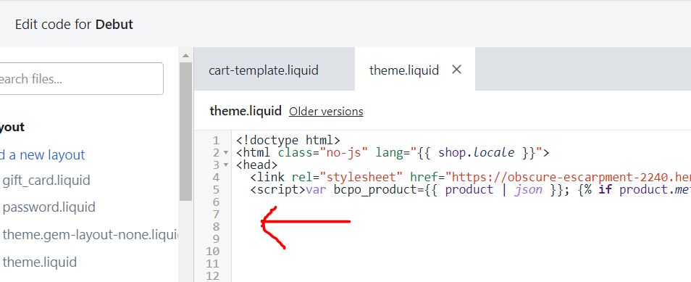Open Older versions of theme.liquid
This screenshot has height=282, width=691.
(326, 111)
